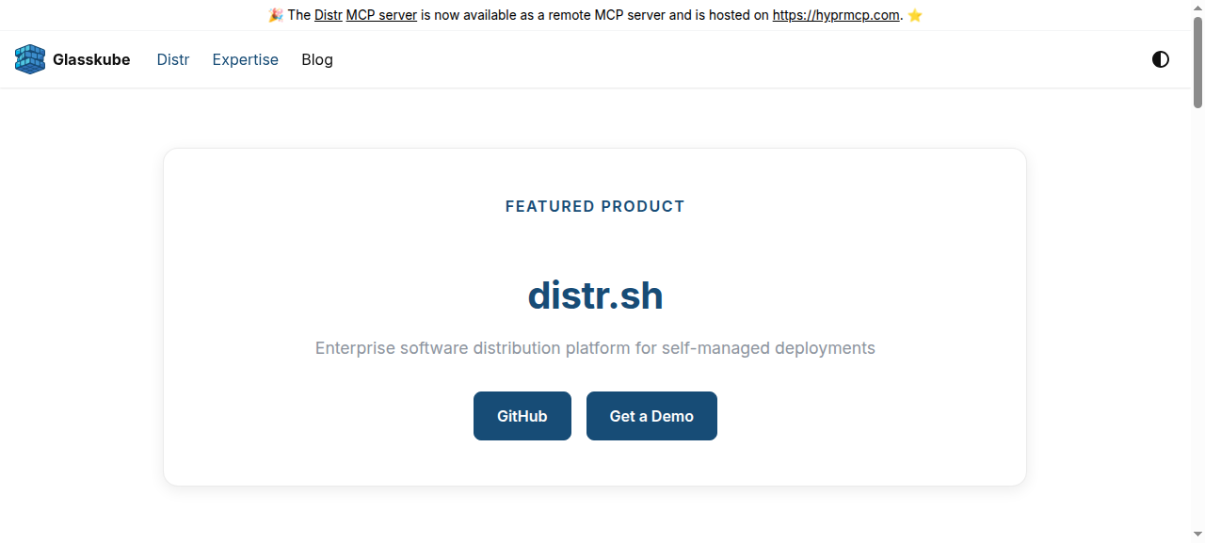Image resolution: width=1205 pixels, height=543 pixels.
Task: Click the Glasskube brand name
Action: pyautogui.click(x=91, y=59)
